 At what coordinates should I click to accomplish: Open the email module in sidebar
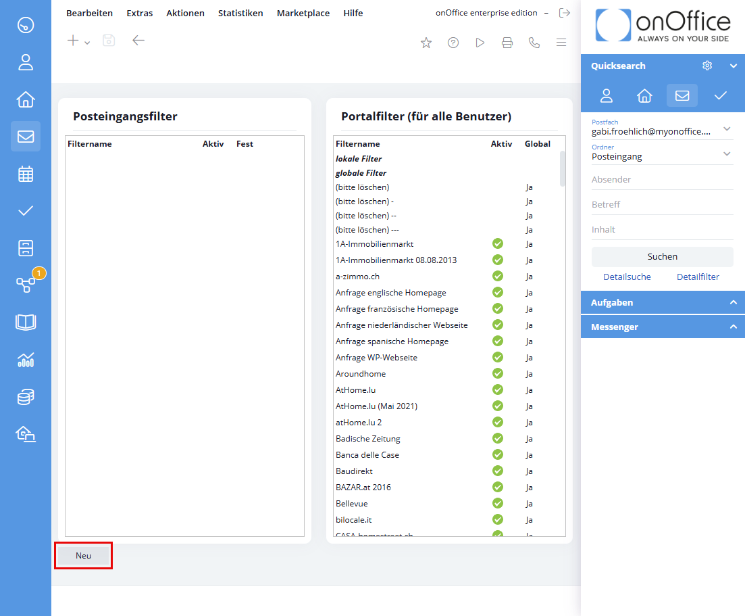point(26,137)
